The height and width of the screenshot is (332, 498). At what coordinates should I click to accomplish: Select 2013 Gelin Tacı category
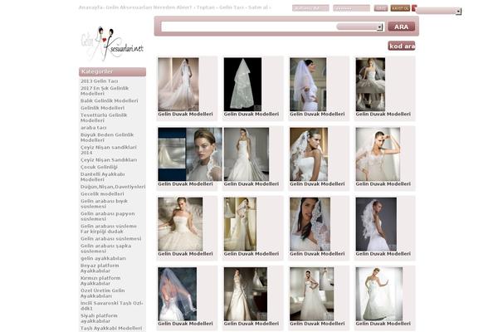tap(99, 81)
